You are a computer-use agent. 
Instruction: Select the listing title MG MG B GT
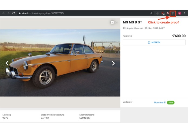(x=132, y=22)
